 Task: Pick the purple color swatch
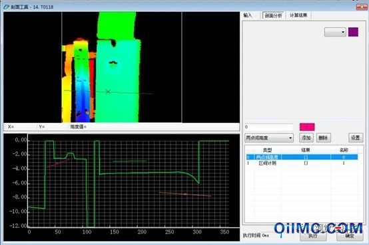[353, 32]
